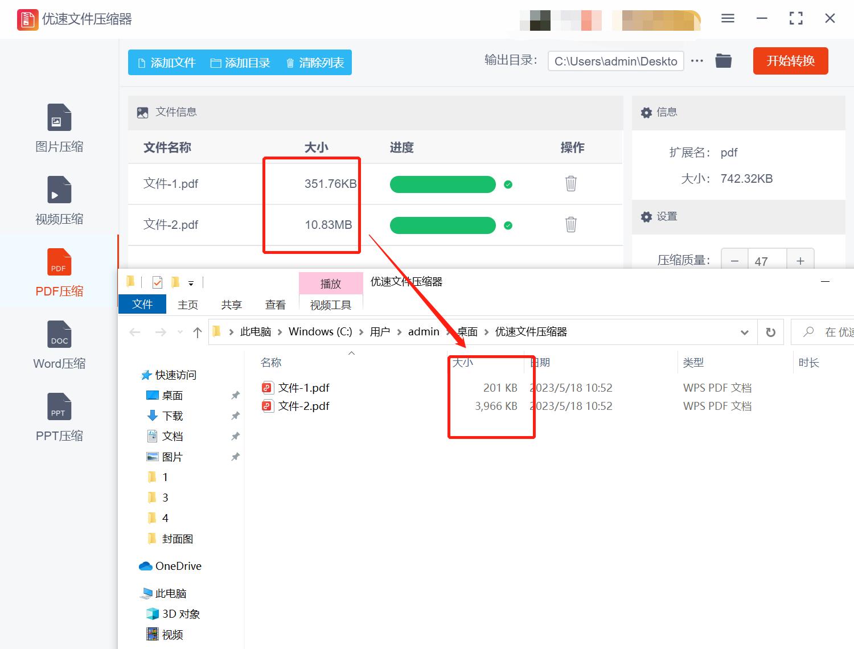This screenshot has height=649, width=854.
Task: Click the 添加目录 add directory button
Action: click(x=240, y=63)
